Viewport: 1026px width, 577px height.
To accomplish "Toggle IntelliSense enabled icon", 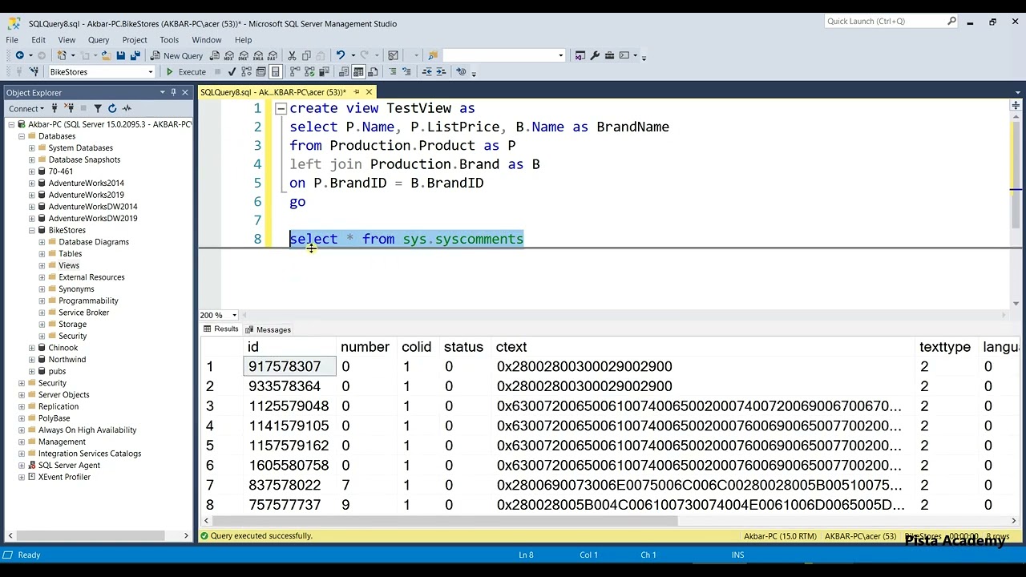I will [x=275, y=71].
